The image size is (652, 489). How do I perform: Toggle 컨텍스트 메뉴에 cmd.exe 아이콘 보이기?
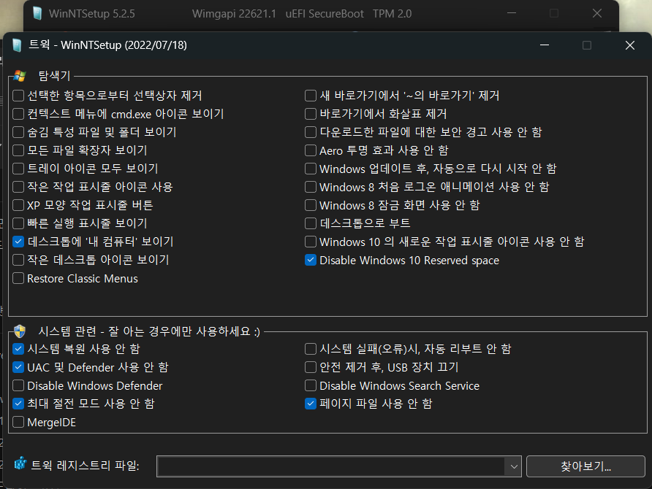click(18, 114)
